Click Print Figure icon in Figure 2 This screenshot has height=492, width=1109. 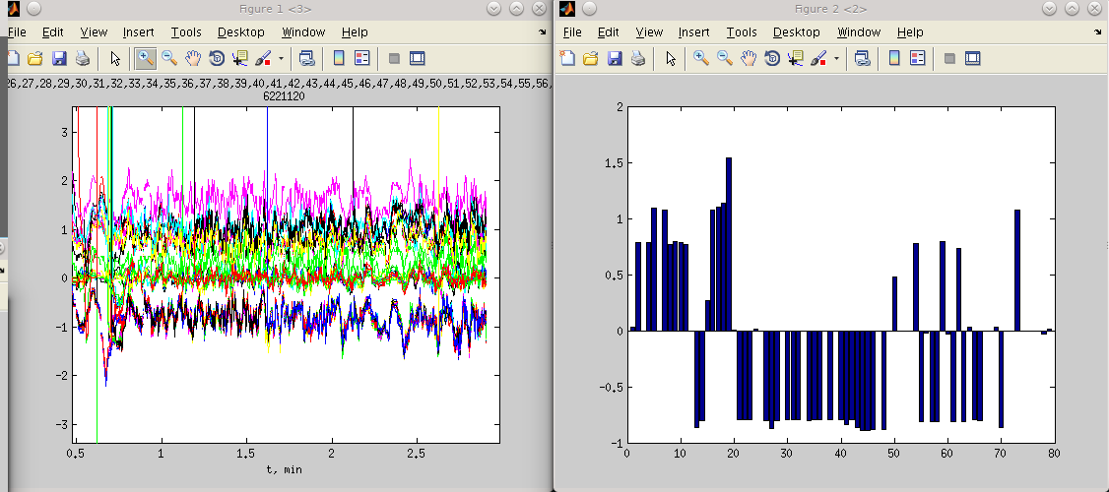[x=638, y=58]
